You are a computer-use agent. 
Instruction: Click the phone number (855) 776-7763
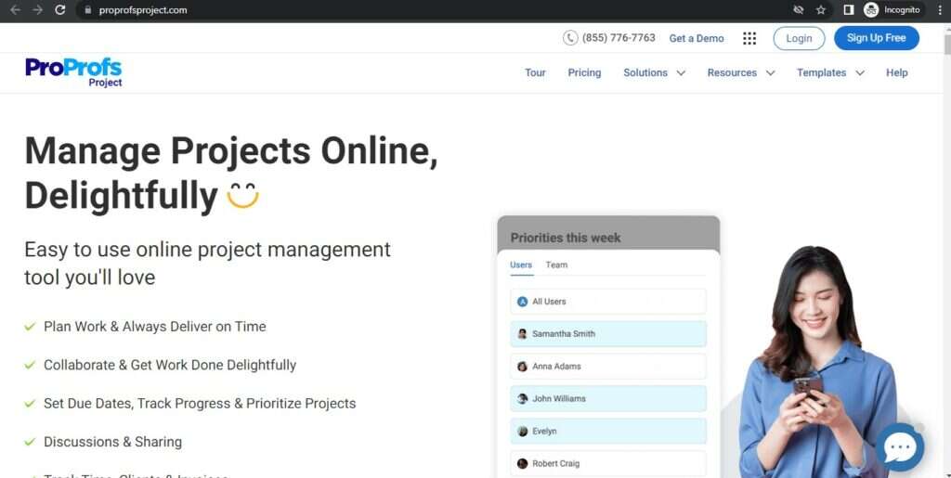[x=619, y=37]
